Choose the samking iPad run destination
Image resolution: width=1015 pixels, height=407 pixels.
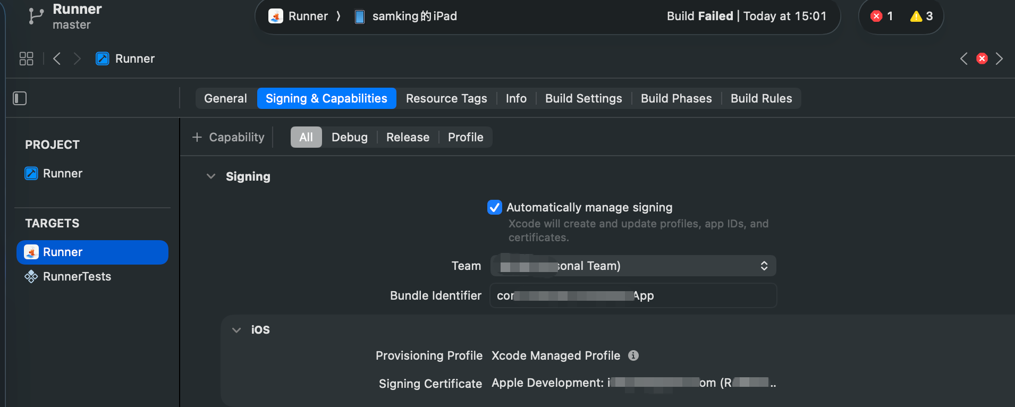tap(405, 16)
